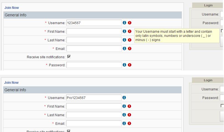Click the Email field in upper form
224x132 pixels.
tap(94, 49)
